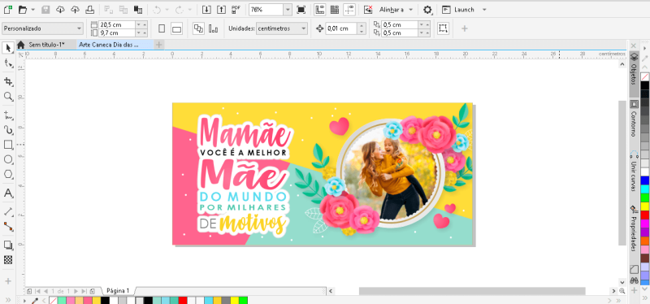Apply layout to current page only
Screen dimensions: 650x304
(x=214, y=28)
